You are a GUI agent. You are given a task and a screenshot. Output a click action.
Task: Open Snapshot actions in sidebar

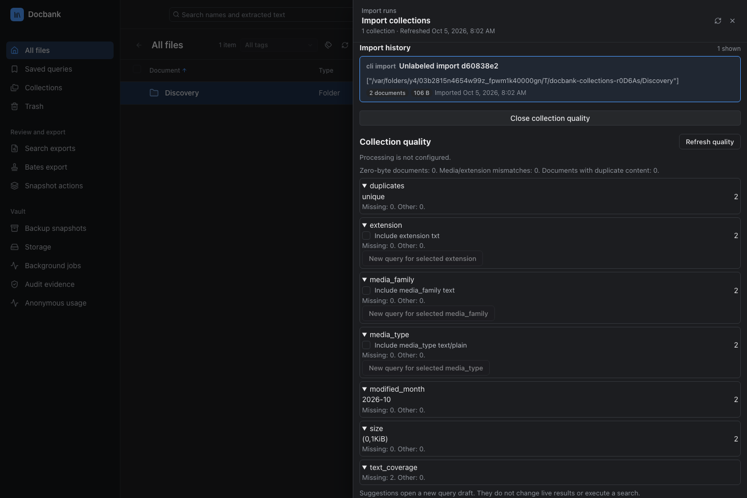point(60,186)
